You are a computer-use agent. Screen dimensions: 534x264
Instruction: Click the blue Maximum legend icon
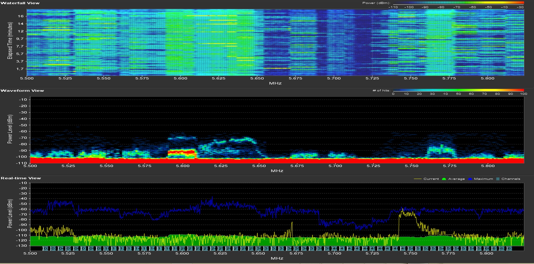[470, 179]
